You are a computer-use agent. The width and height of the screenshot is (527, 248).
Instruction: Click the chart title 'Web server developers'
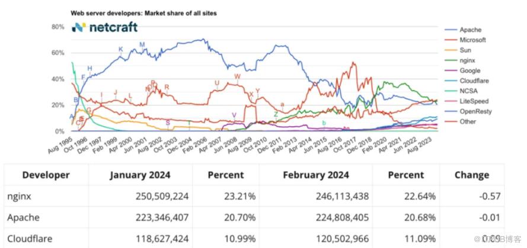[144, 12]
